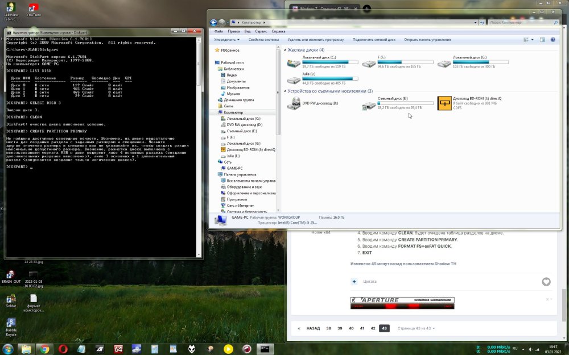Collapse the Жесткие диски group

[x=285, y=50]
